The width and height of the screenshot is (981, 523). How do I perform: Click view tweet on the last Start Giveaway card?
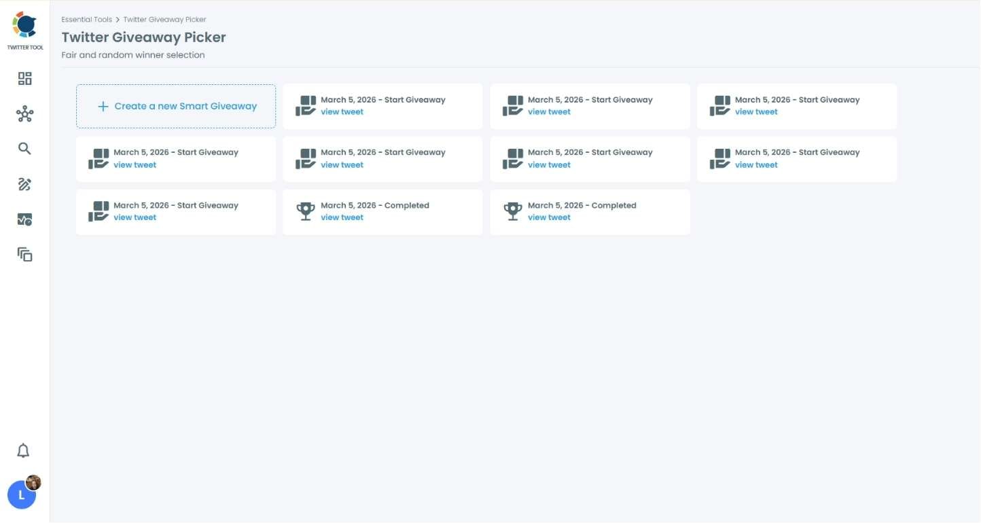pos(135,217)
